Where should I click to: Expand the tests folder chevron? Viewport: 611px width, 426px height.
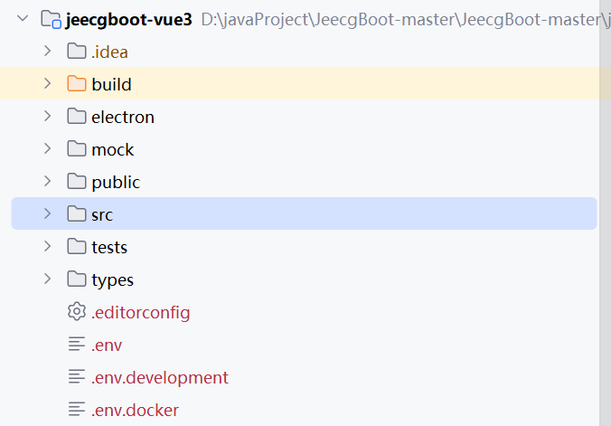tap(48, 246)
